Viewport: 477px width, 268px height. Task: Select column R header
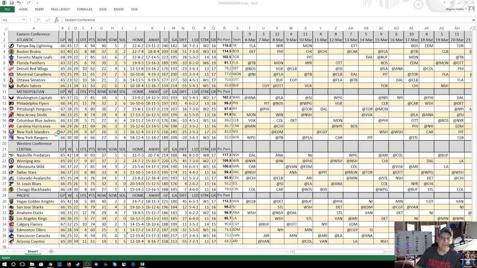point(224,28)
